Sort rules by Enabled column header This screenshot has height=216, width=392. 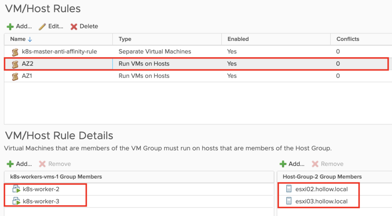tap(238, 39)
